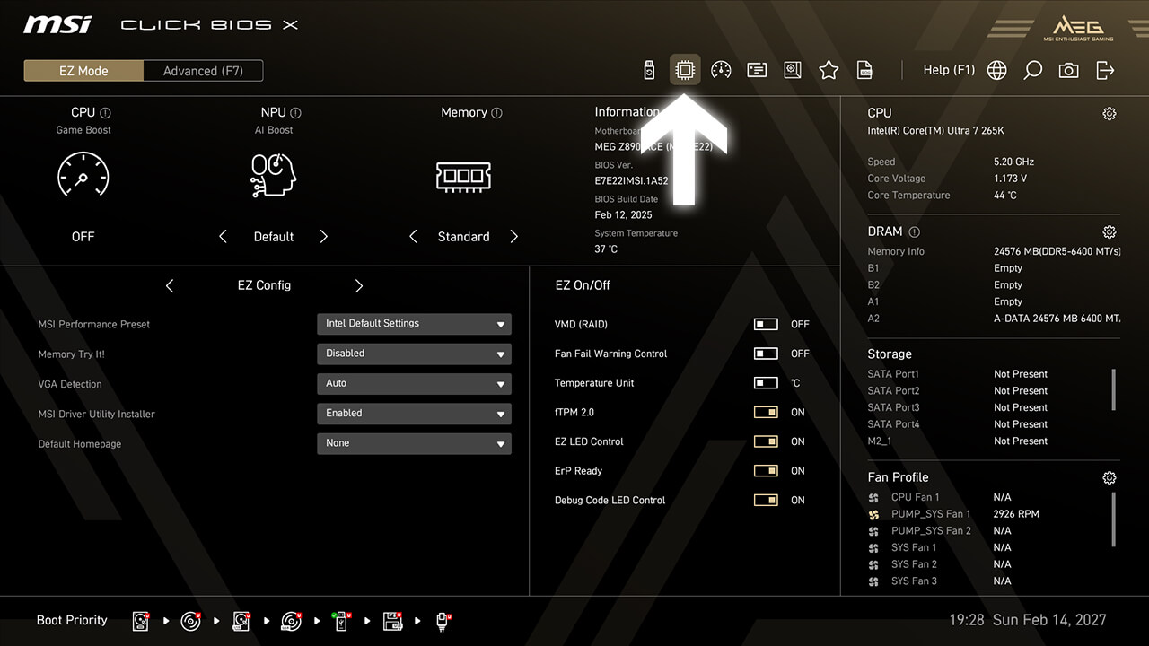Open Default Homepage dropdown
The height and width of the screenshot is (646, 1149).
pos(414,443)
